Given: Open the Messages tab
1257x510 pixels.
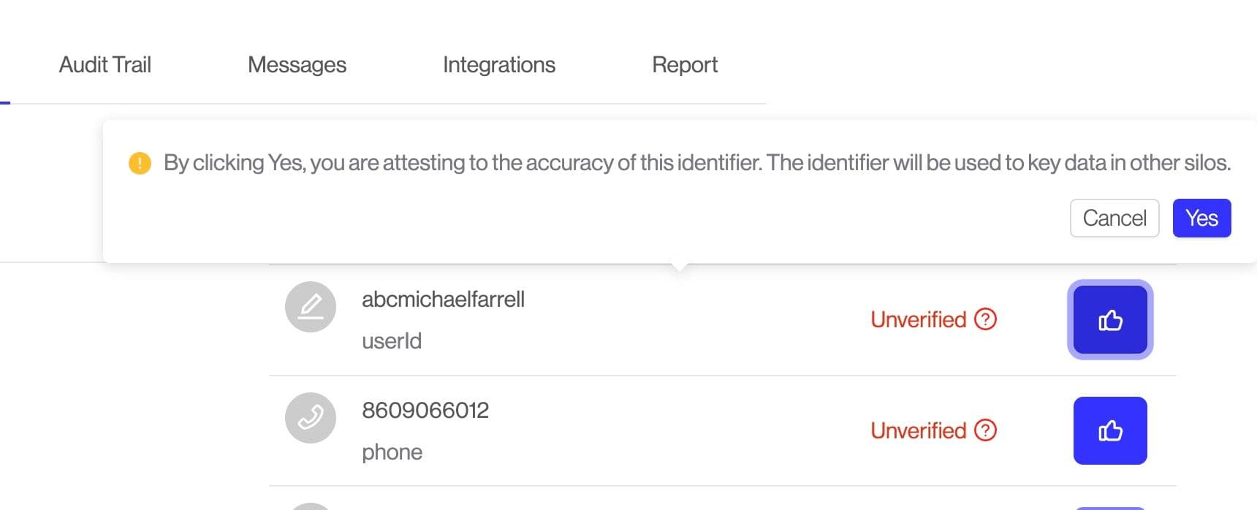Looking at the screenshot, I should 297,64.
